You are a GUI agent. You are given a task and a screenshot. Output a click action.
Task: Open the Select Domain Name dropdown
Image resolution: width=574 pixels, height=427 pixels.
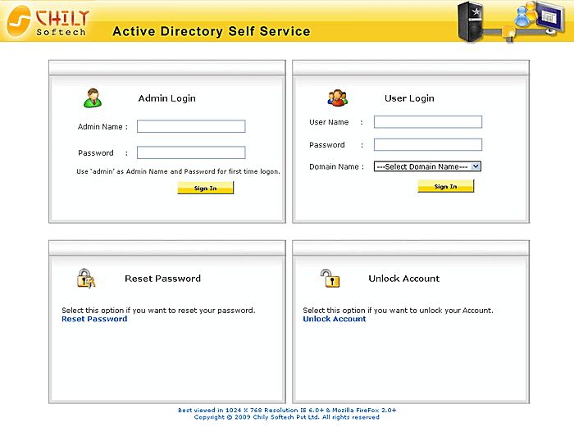pos(427,166)
